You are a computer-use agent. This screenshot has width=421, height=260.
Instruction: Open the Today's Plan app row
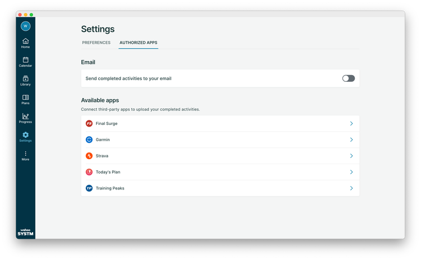pos(220,172)
